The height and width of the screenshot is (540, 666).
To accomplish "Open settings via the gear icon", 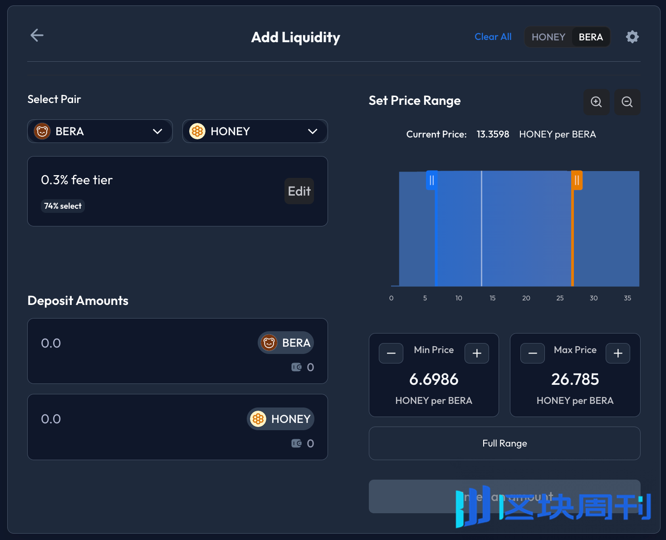I will (632, 37).
